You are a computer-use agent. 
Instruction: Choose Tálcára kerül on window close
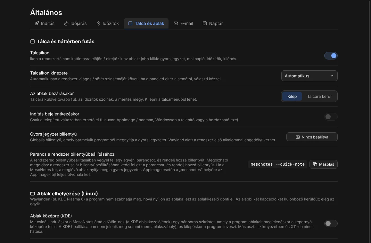click(x=319, y=96)
